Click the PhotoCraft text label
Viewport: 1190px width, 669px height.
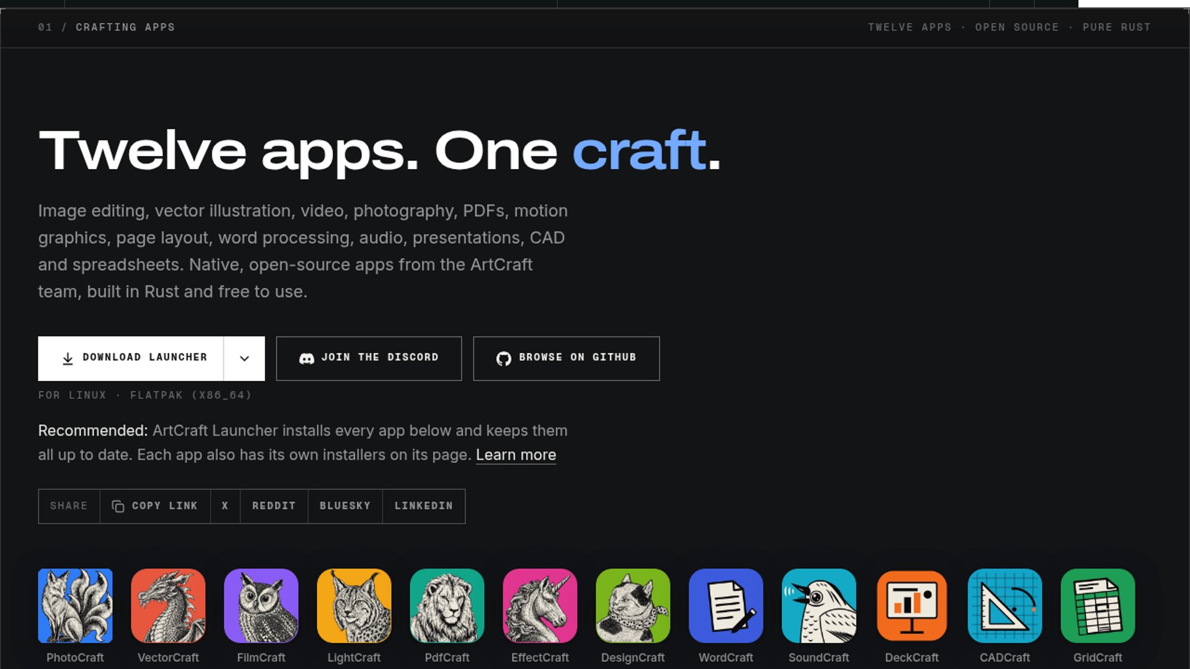pos(75,657)
